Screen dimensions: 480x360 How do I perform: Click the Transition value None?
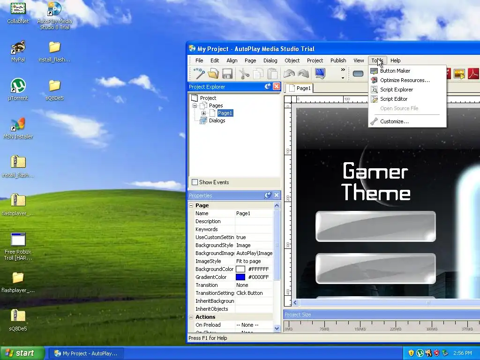(254, 285)
